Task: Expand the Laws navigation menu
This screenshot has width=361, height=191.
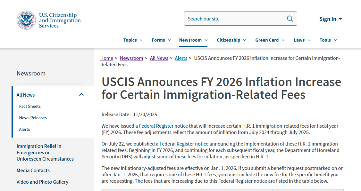Action: click(302, 40)
